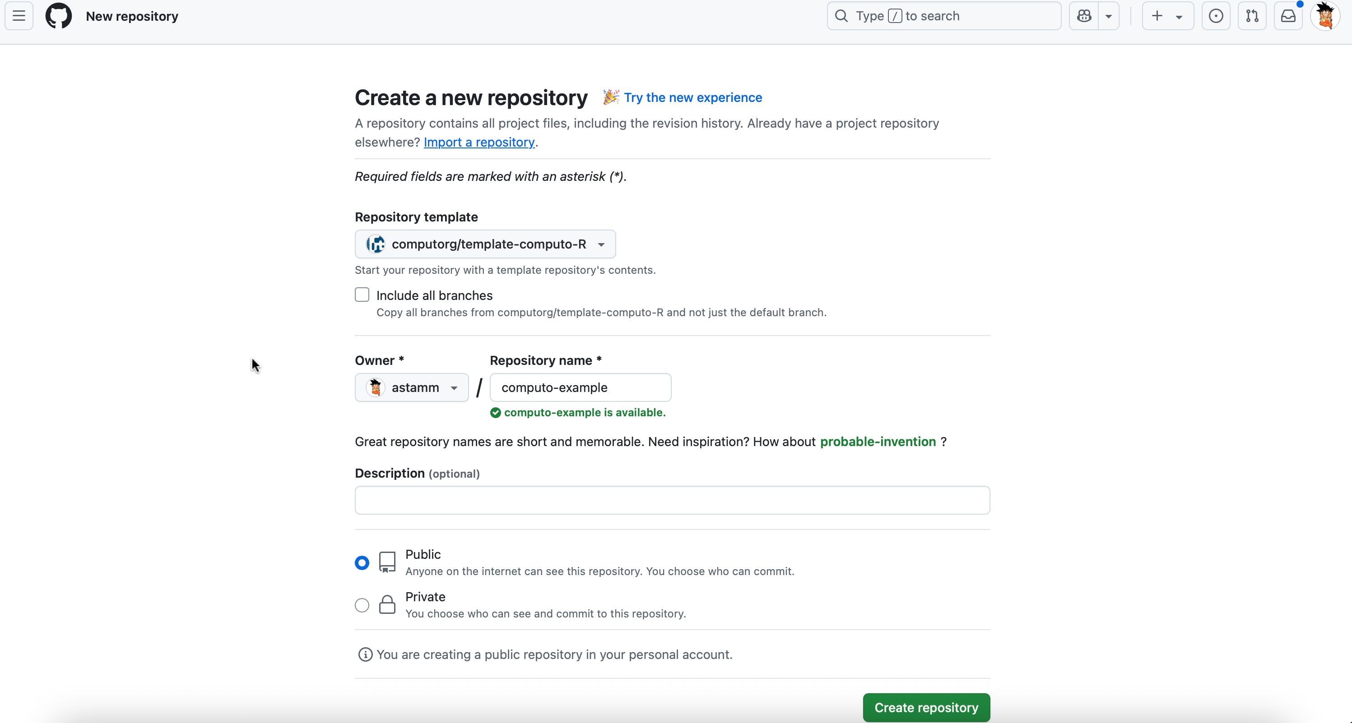
Task: Click the Create repository button
Action: click(926, 707)
